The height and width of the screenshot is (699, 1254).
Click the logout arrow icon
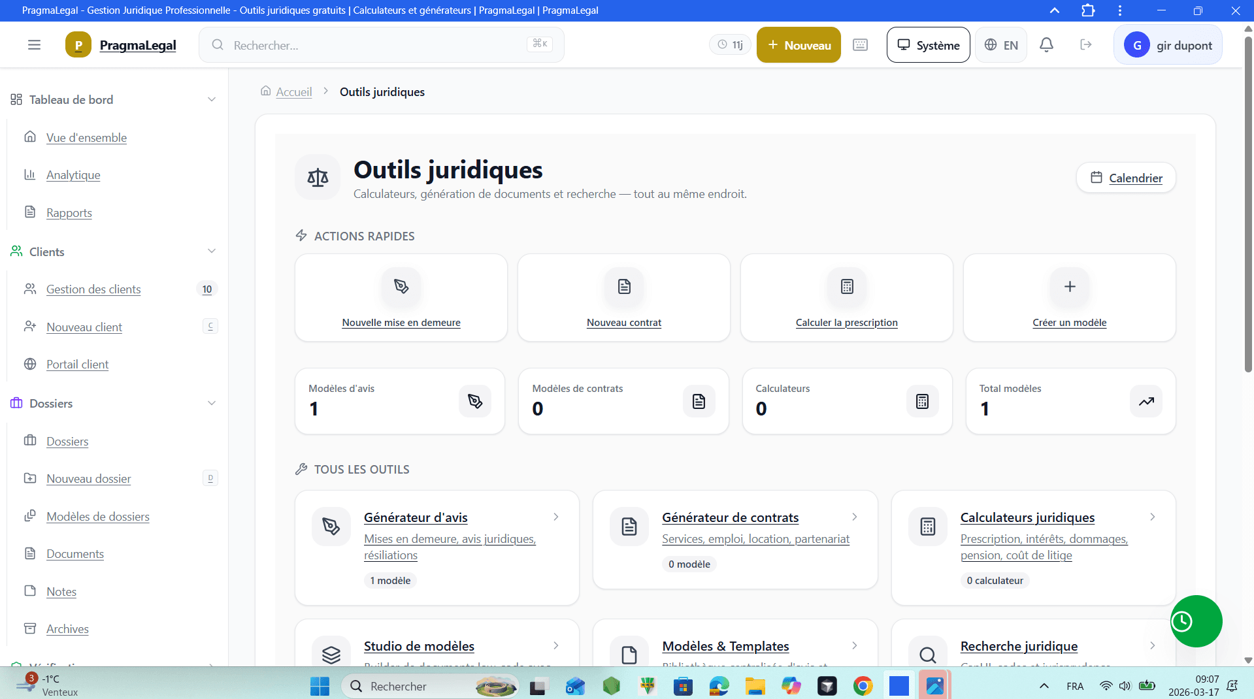(1086, 45)
